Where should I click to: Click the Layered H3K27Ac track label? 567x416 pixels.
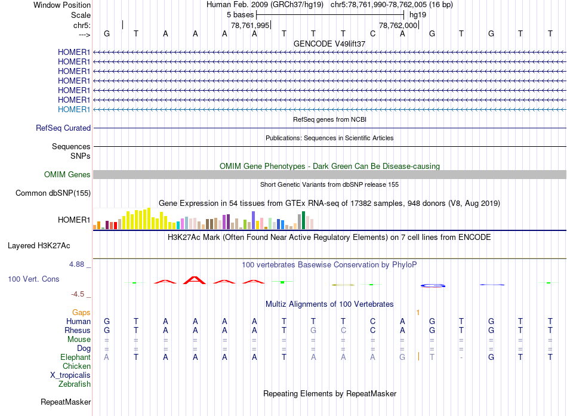coord(39,246)
